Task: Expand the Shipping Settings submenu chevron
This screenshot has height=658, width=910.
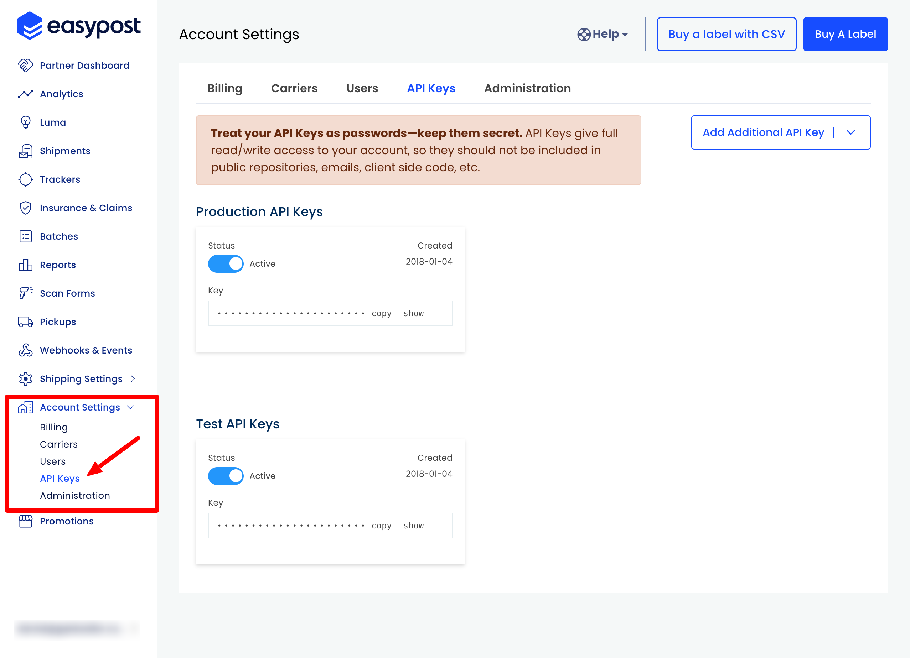Action: pyautogui.click(x=133, y=378)
